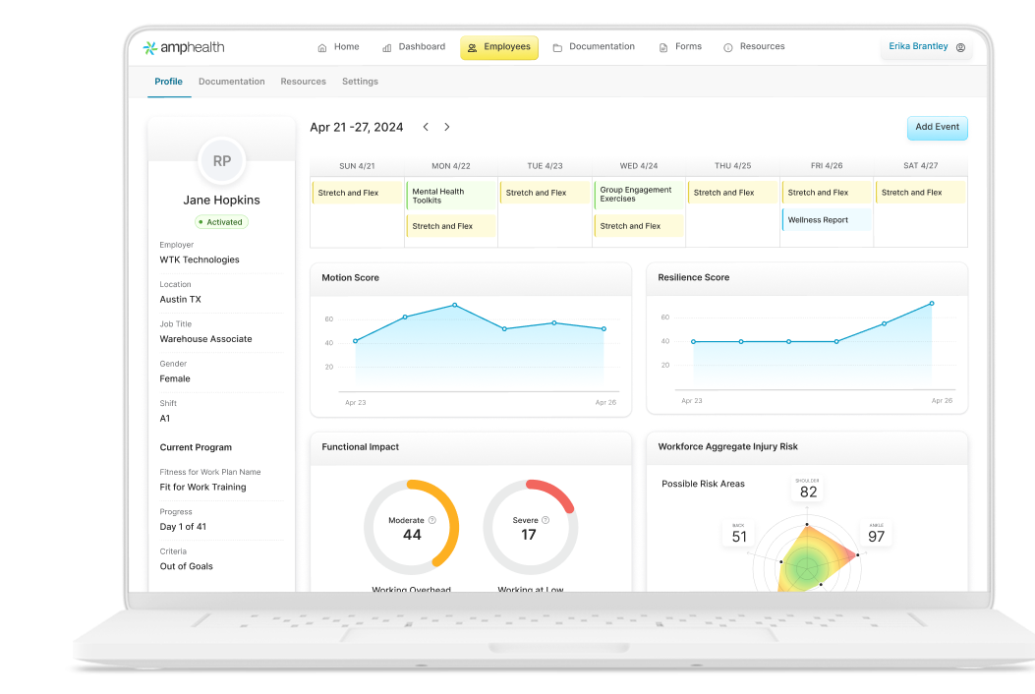Toggle the Activated status badge
The height and width of the screenshot is (694, 1035).
tap(221, 222)
